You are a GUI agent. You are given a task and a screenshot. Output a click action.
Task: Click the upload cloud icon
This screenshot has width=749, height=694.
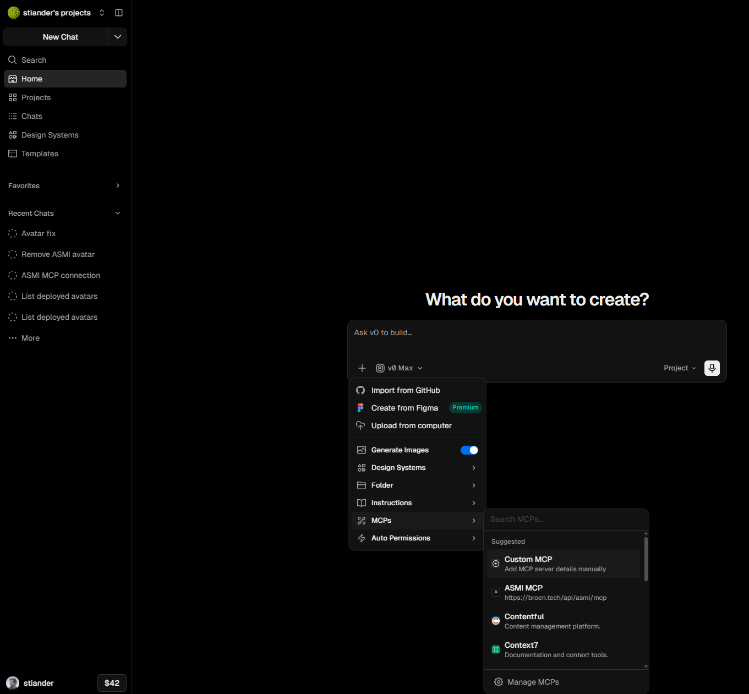click(360, 425)
